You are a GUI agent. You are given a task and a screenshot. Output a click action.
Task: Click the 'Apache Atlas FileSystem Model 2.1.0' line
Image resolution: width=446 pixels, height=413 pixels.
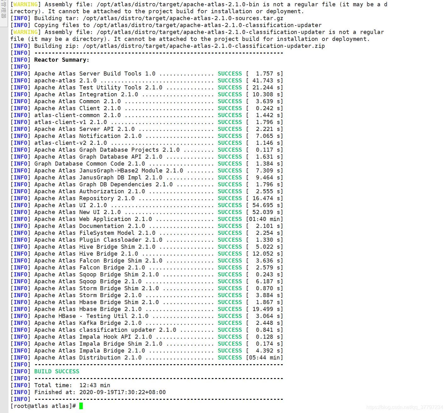[147, 233]
